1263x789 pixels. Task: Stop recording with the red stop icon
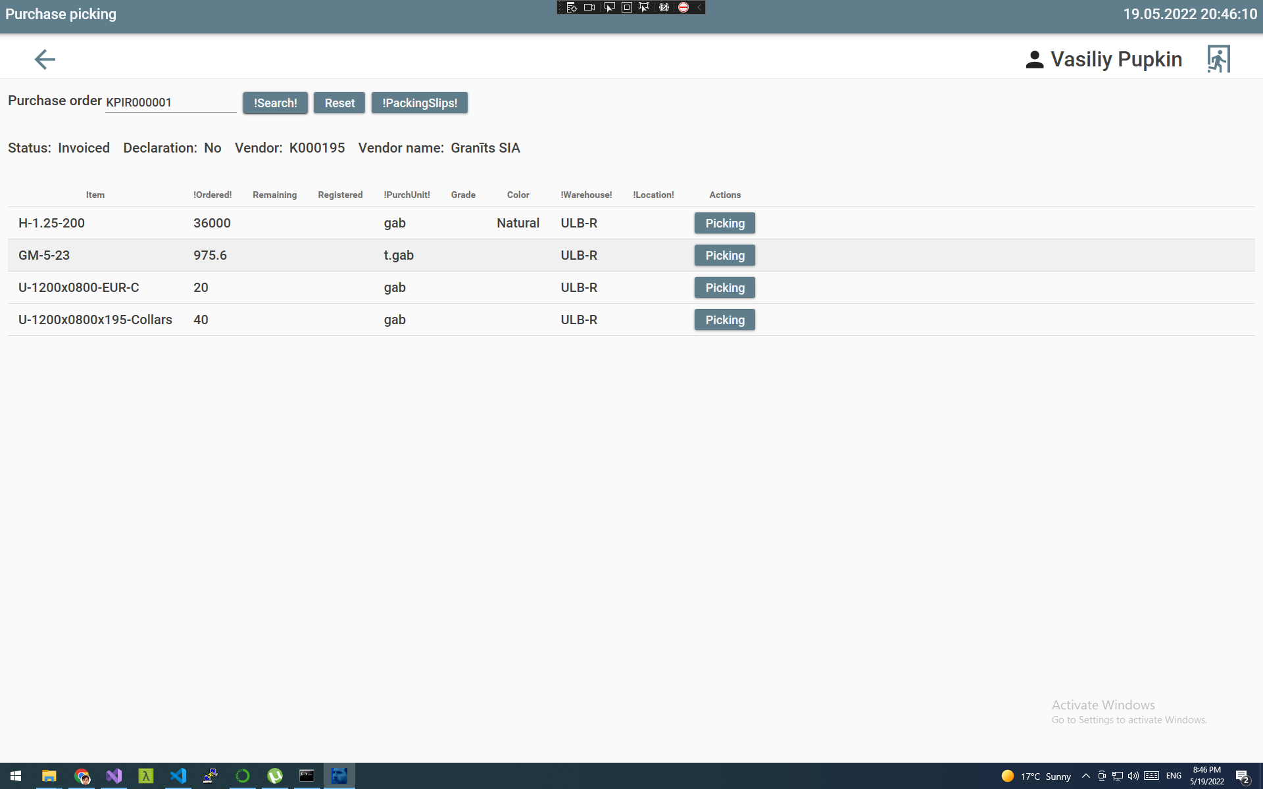pos(683,7)
